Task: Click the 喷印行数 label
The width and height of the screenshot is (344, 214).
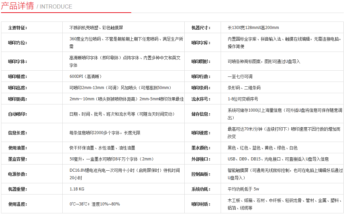Action: point(201,76)
